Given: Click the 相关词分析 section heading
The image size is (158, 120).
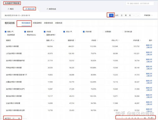Looking at the screenshot, I should 10,23.
